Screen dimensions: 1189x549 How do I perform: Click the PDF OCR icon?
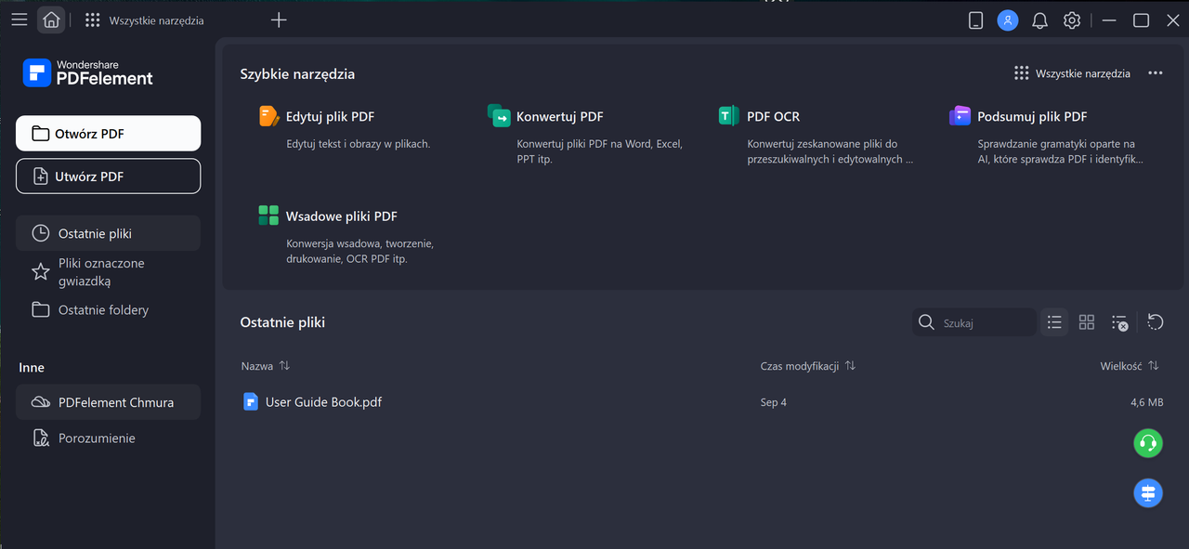[x=729, y=116]
